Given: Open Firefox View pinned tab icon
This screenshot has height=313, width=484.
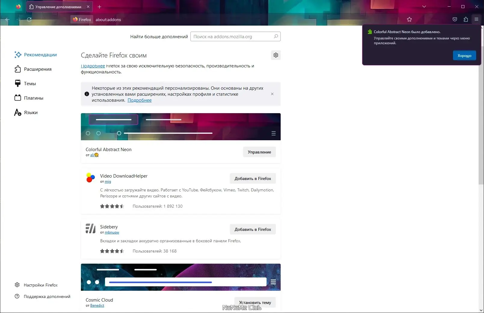Looking at the screenshot, I should click(18, 7).
